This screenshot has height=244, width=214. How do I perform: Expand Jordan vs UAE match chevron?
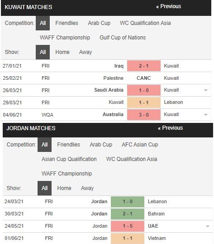[x=208, y=226]
